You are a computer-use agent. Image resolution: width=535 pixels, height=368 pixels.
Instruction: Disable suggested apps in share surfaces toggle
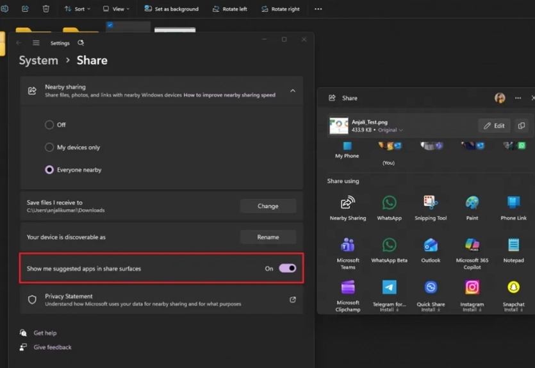pyautogui.click(x=287, y=269)
